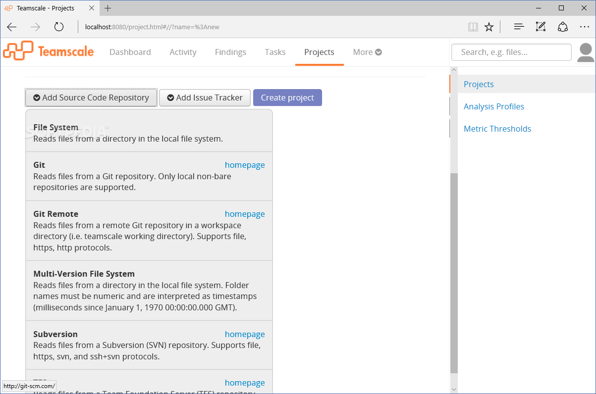The height and width of the screenshot is (394, 596).
Task: Open a new browser tab
Action: [108, 8]
